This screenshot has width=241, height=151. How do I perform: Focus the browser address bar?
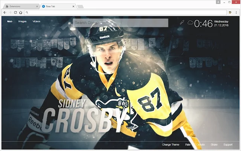tap(125, 12)
